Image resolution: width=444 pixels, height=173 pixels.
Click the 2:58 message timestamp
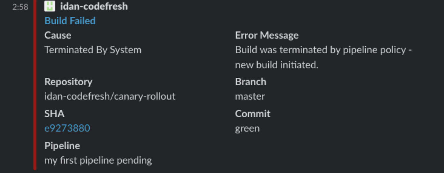[20, 7]
